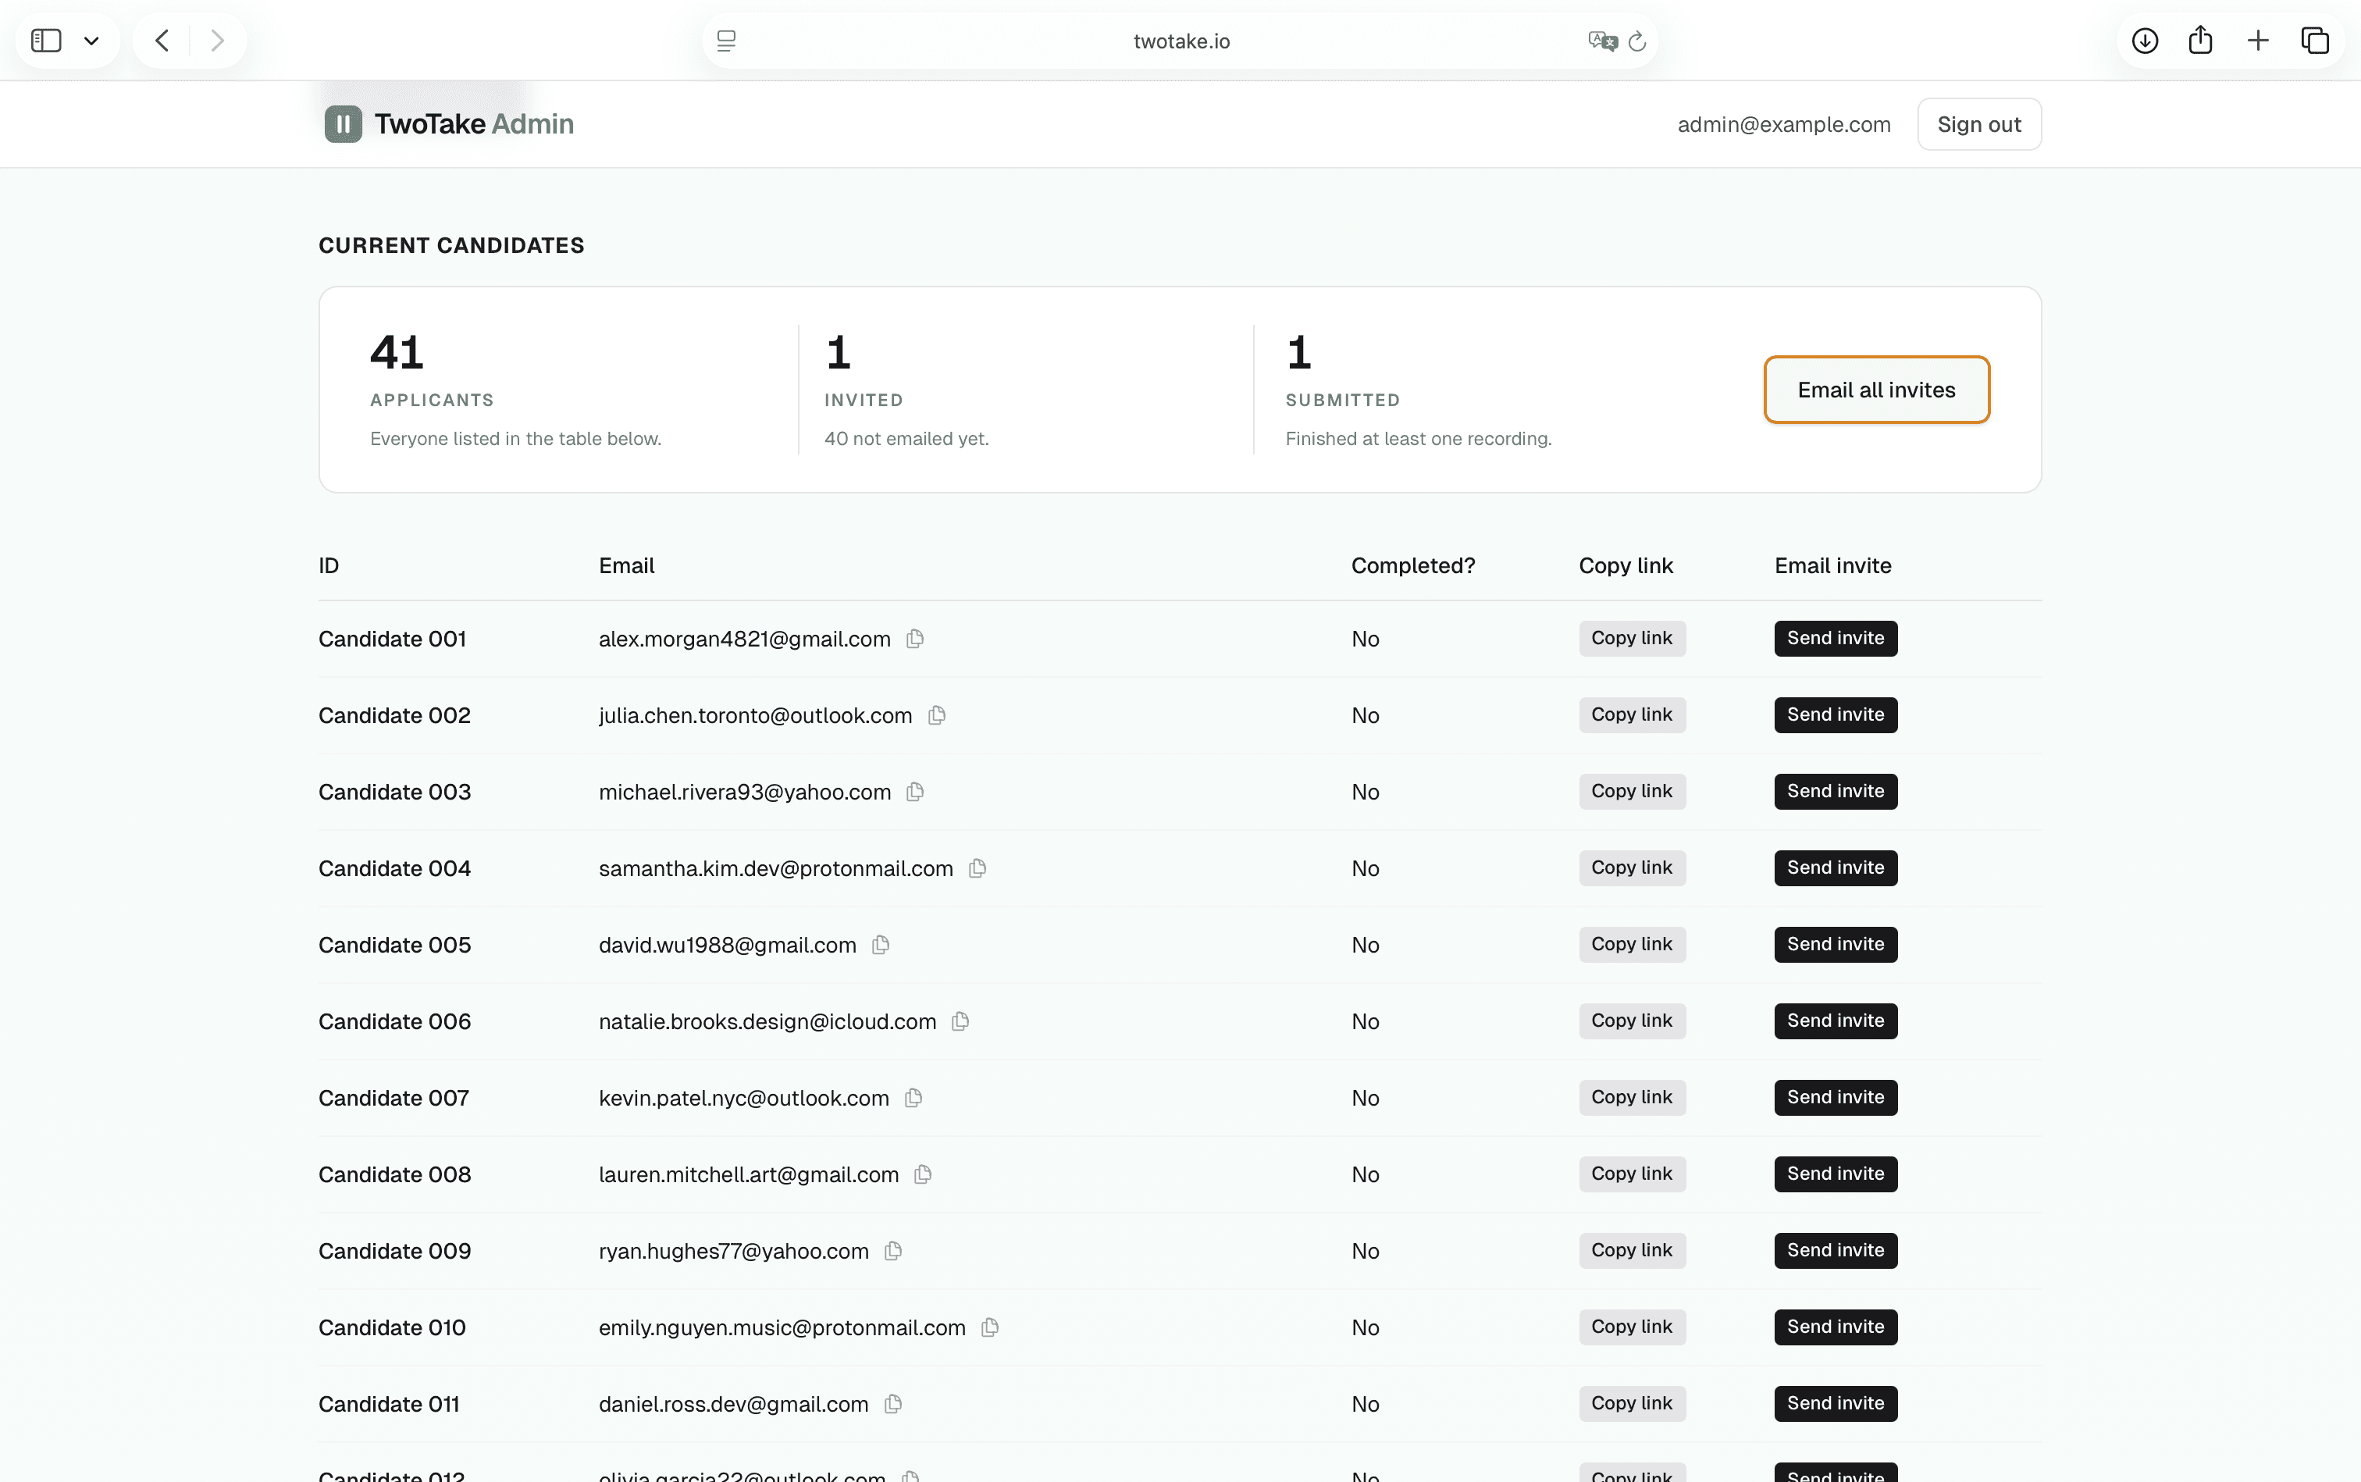Send invite to Candidate 011
The image size is (2361, 1482).
click(1836, 1402)
